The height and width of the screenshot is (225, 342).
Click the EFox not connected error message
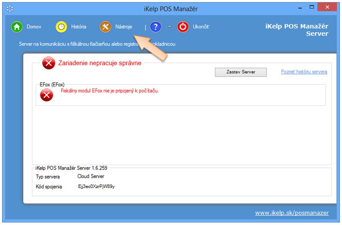tap(110, 90)
